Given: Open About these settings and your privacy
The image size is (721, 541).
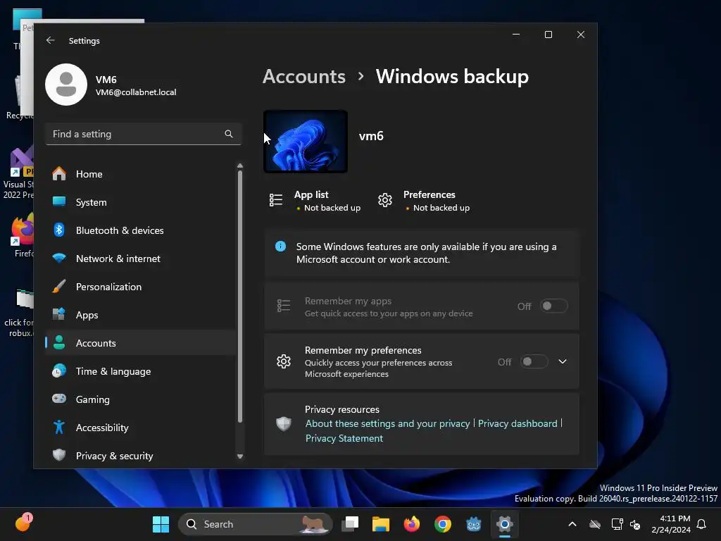Looking at the screenshot, I should [x=388, y=423].
